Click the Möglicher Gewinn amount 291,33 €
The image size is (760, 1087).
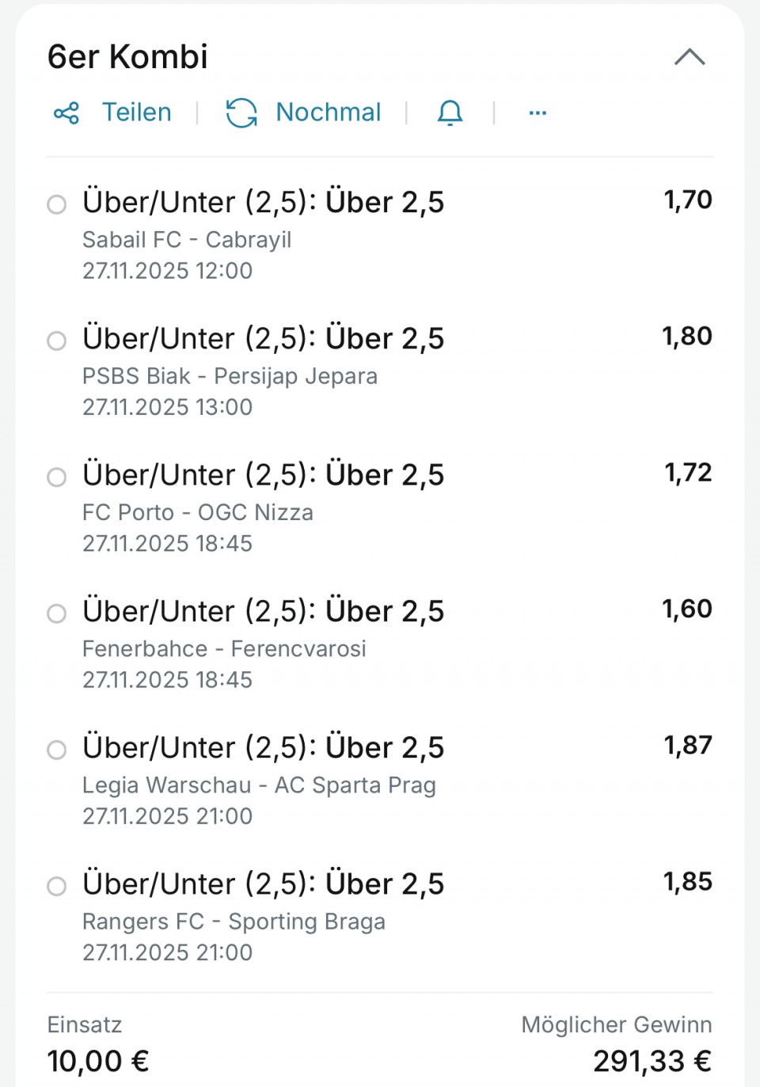pos(652,1061)
